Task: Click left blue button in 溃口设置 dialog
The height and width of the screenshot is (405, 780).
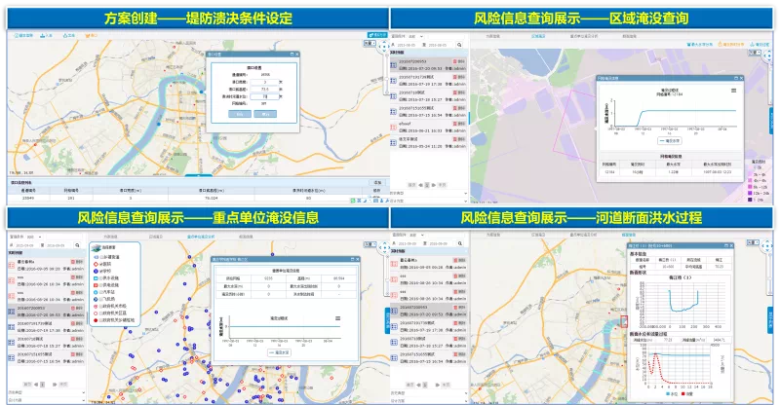Action: click(x=239, y=114)
